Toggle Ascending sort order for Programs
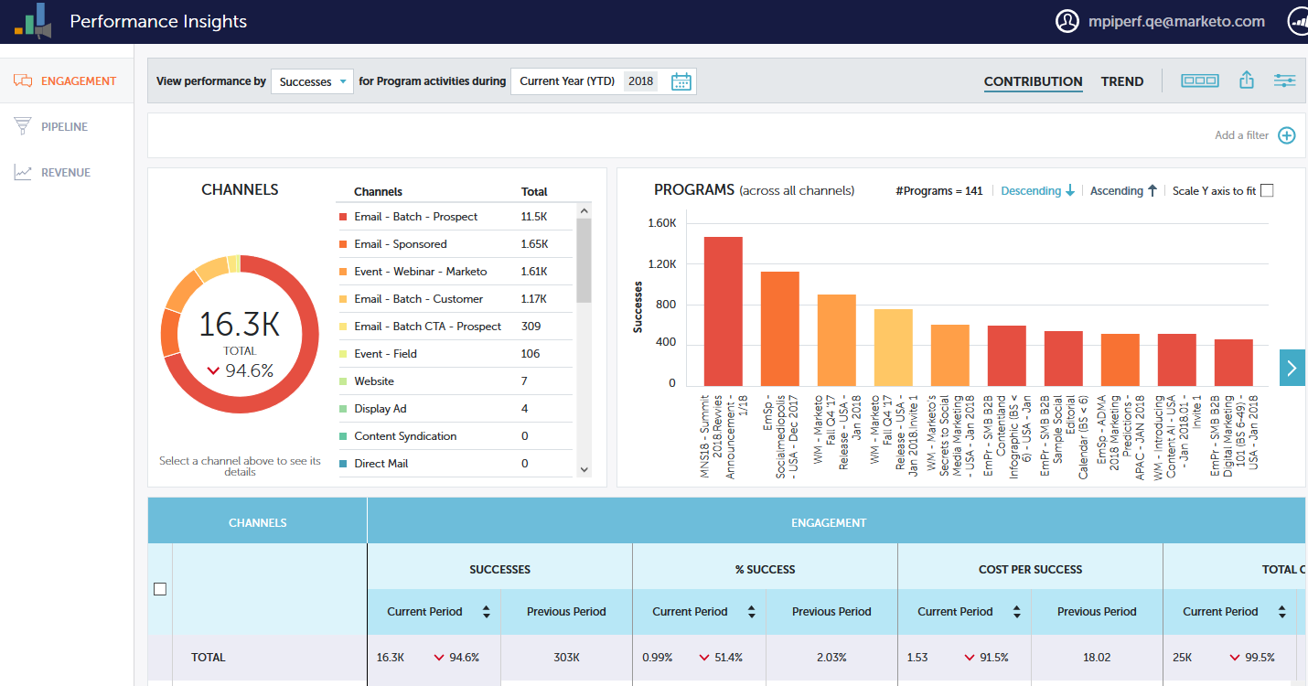The height and width of the screenshot is (686, 1308). [x=1123, y=190]
